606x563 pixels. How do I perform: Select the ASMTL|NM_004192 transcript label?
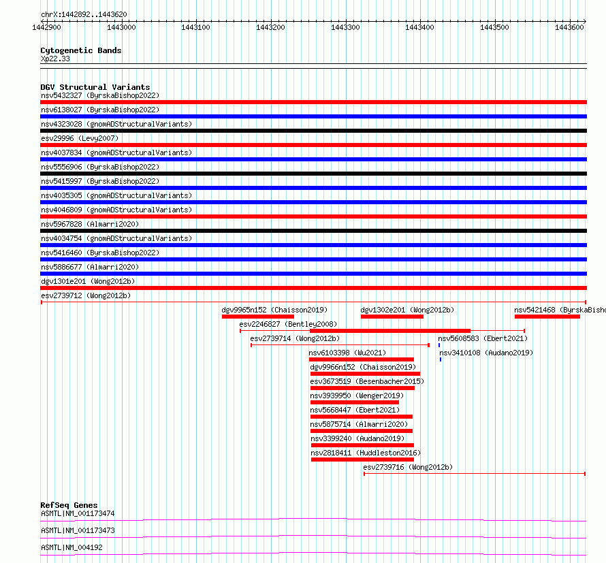(71, 547)
